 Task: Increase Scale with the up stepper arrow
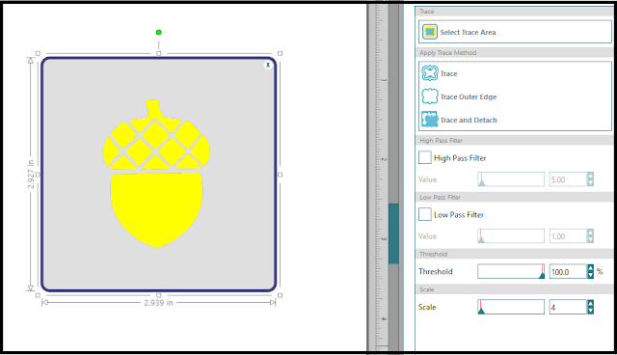[590, 304]
